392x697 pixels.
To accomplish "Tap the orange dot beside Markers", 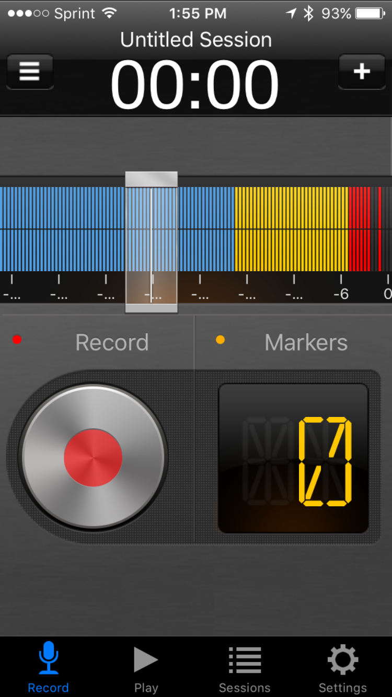I will [x=220, y=340].
